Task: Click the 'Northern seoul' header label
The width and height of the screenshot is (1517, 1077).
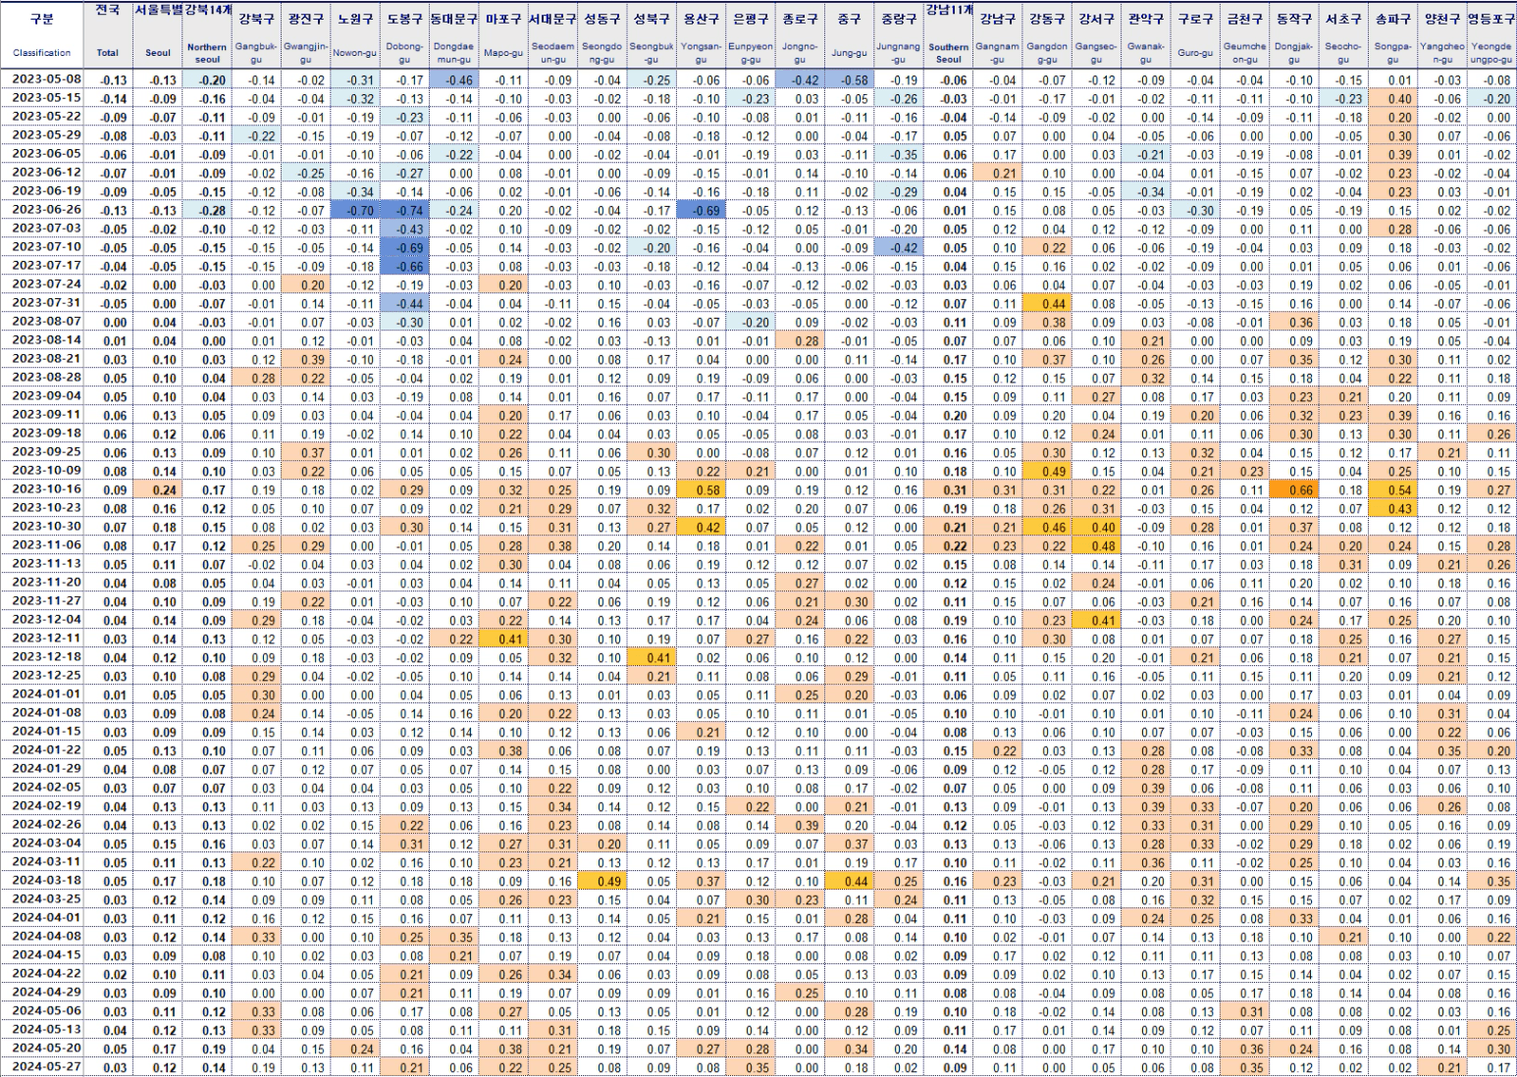Action: [207, 53]
